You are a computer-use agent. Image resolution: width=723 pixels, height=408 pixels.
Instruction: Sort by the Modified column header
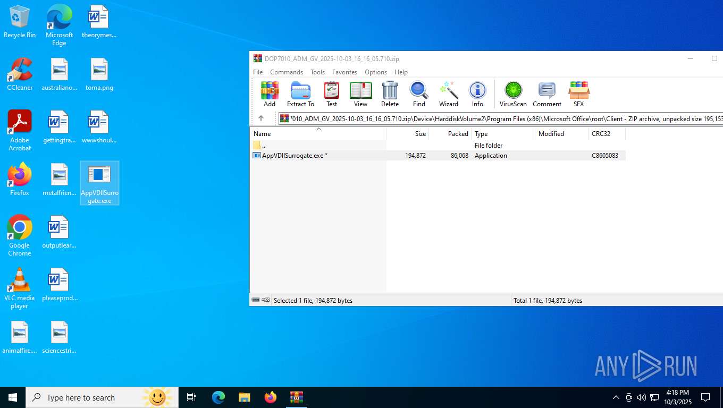click(x=561, y=134)
